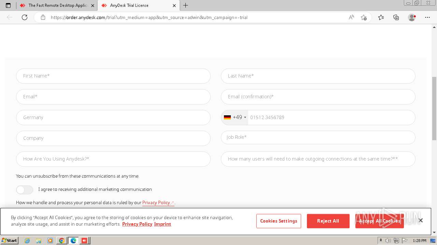Viewport: 437px width, 245px height.
Task: Switch to The Fast Remote Desktop Application tab
Action: pyautogui.click(x=57, y=5)
